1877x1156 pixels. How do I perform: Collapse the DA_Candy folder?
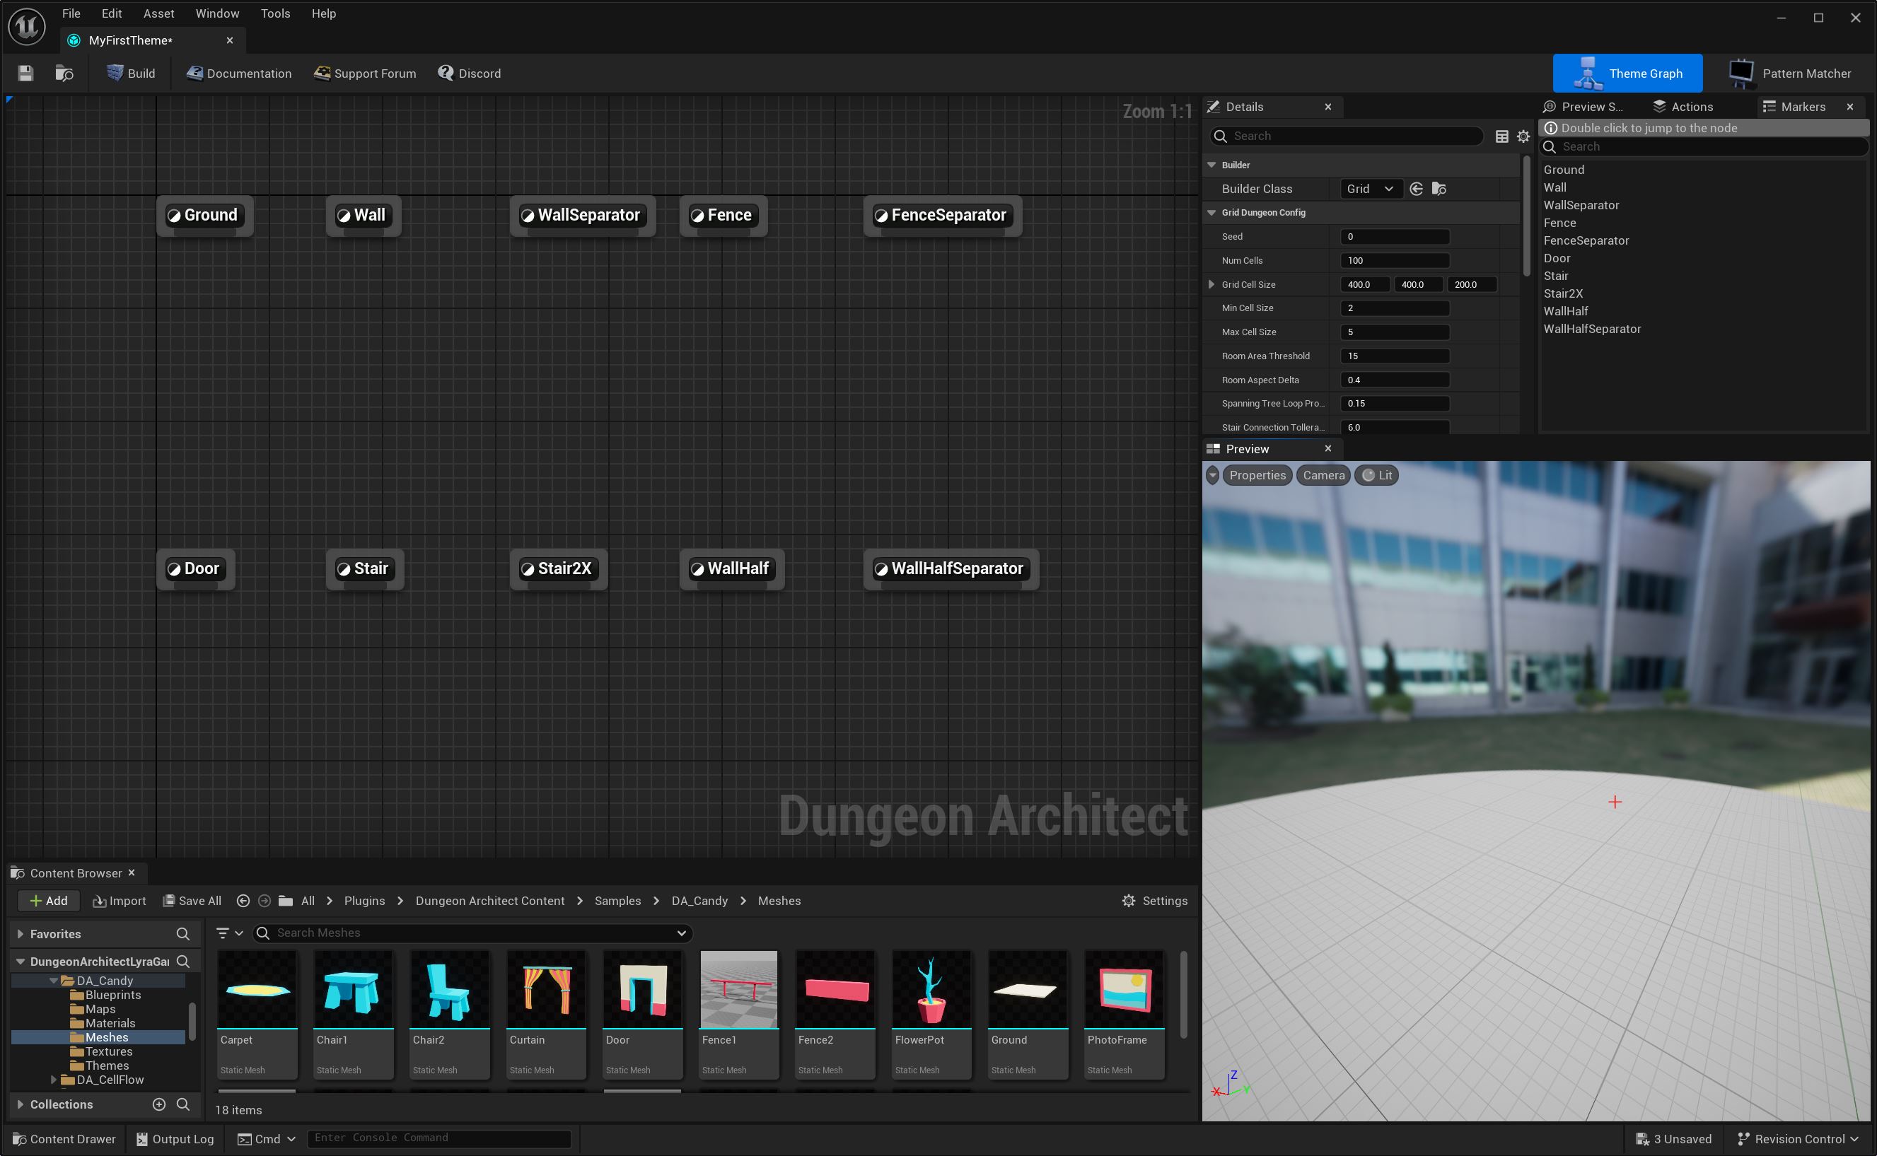(x=54, y=981)
